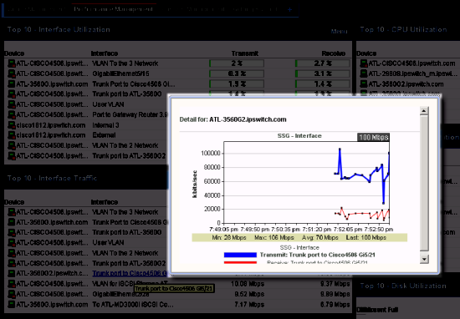The image size is (460, 319).
Task: Click device icon for cisco1812 Internal 3 row
Action: [12, 125]
